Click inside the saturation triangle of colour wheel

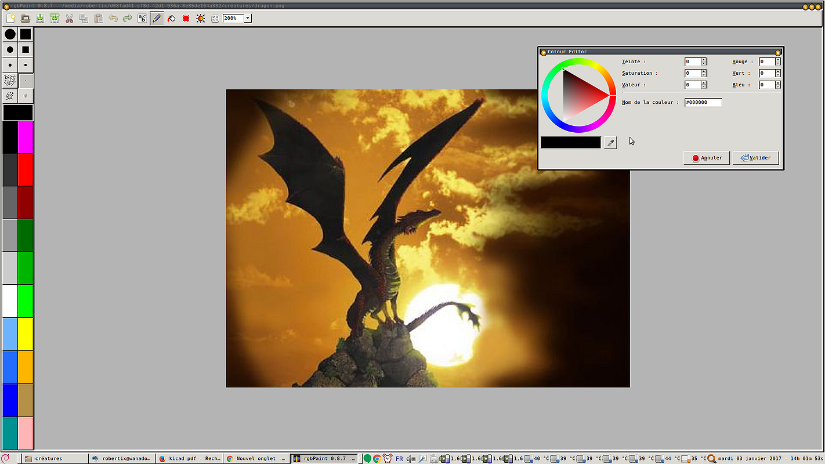(x=580, y=95)
